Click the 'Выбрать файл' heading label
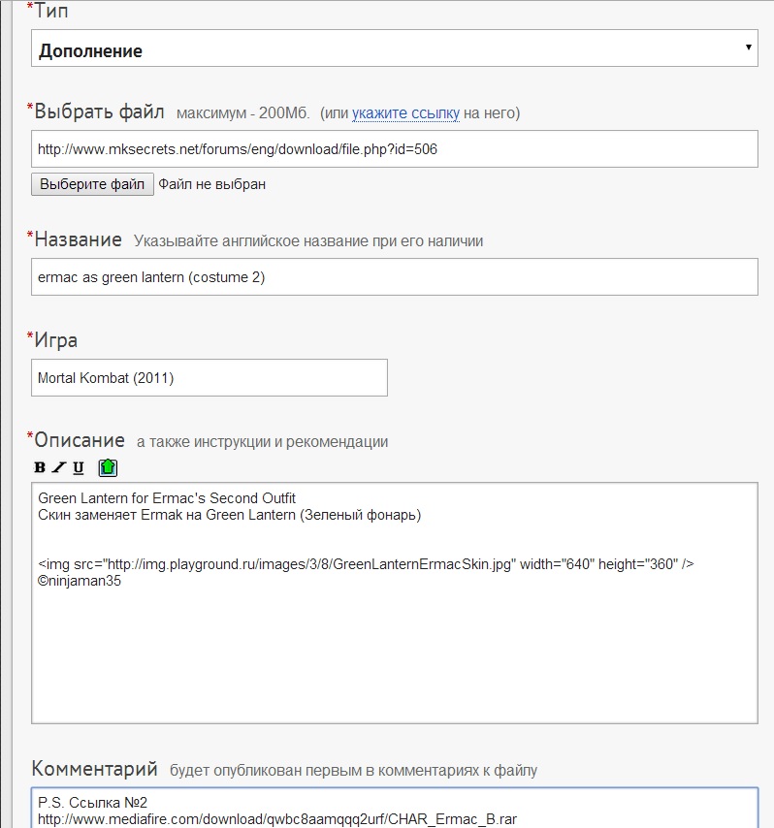The height and width of the screenshot is (828, 774). [x=99, y=111]
